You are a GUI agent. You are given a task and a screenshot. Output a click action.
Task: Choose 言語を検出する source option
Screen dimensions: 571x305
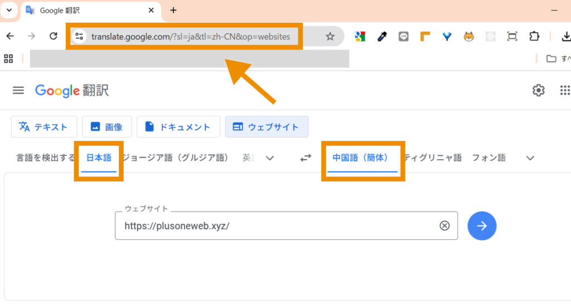45,158
